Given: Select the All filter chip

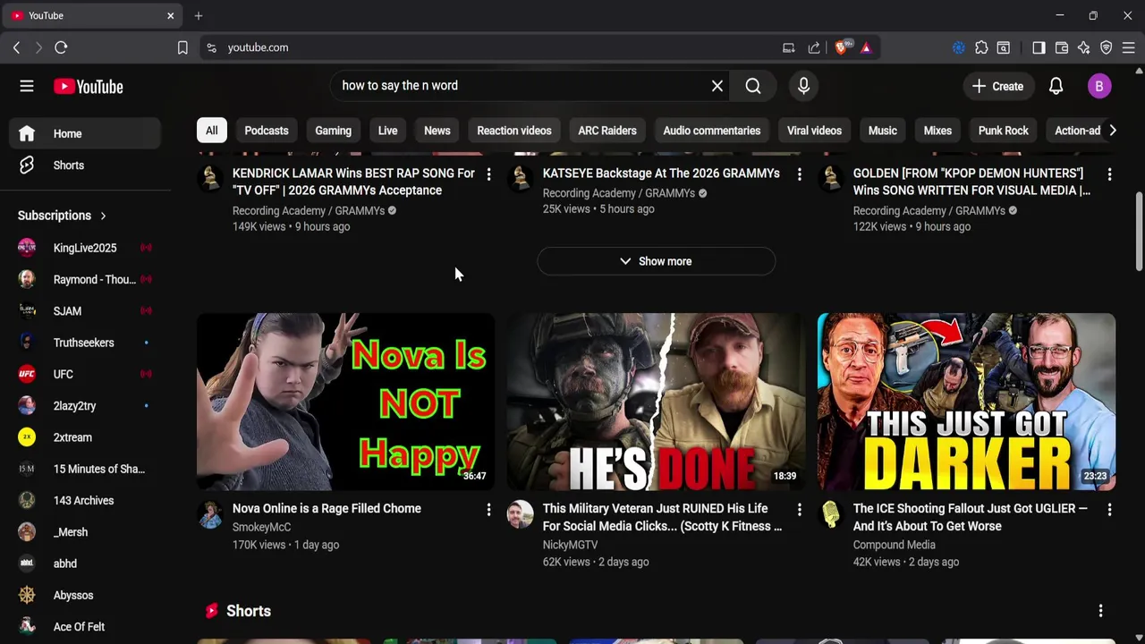Looking at the screenshot, I should [x=211, y=131].
